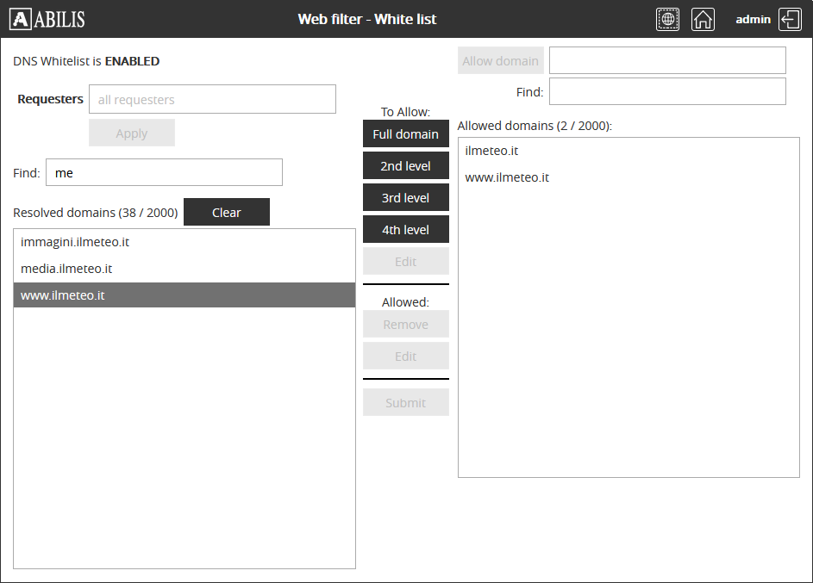
Task: Click the resolved domains Find field
Action: pos(164,172)
